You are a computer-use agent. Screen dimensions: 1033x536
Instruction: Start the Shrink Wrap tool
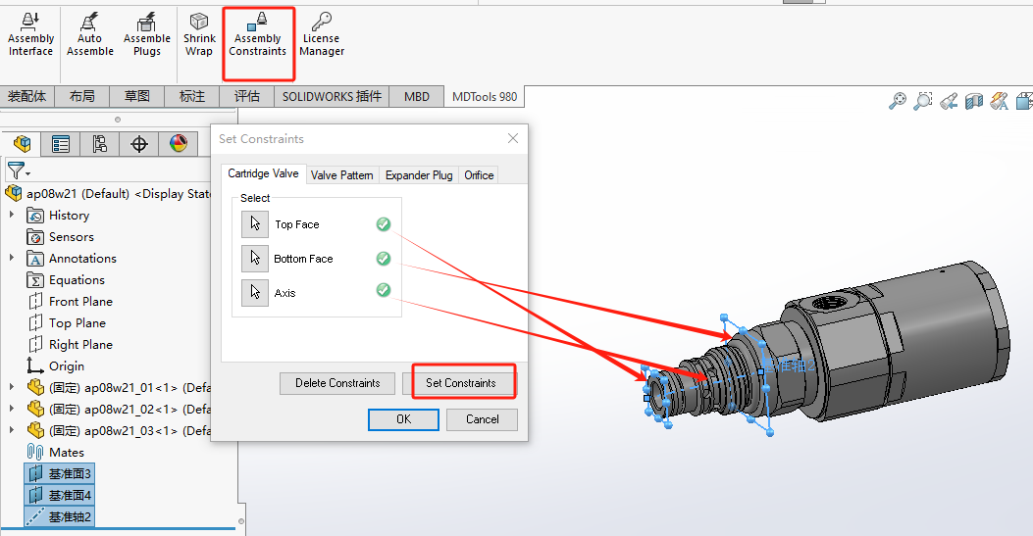(x=199, y=35)
